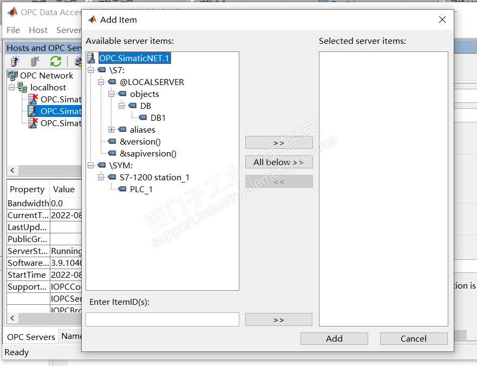The height and width of the screenshot is (366, 477).
Task: Click the Software... property cell
Action: click(28, 263)
